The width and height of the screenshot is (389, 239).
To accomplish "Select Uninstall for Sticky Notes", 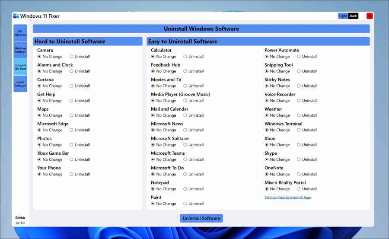I will coord(307,86).
